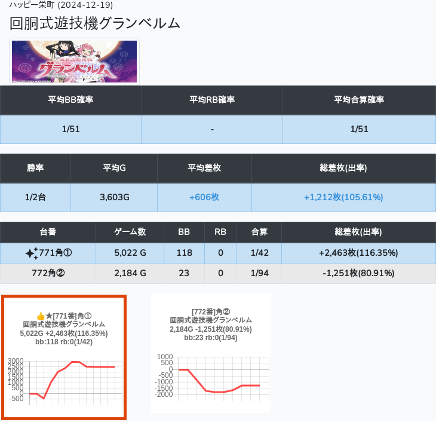
Task: Click the 合算 column header
Action: (260, 232)
